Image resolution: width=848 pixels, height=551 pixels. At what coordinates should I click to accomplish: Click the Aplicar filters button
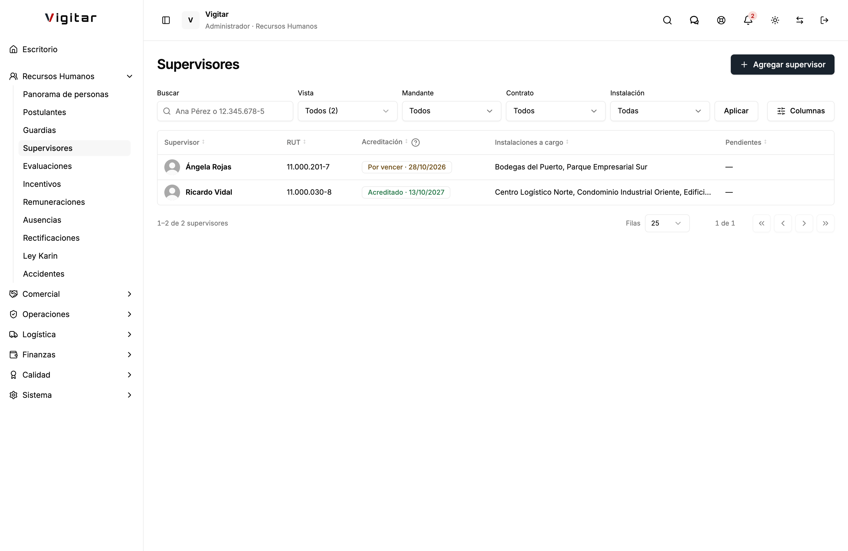pyautogui.click(x=736, y=111)
